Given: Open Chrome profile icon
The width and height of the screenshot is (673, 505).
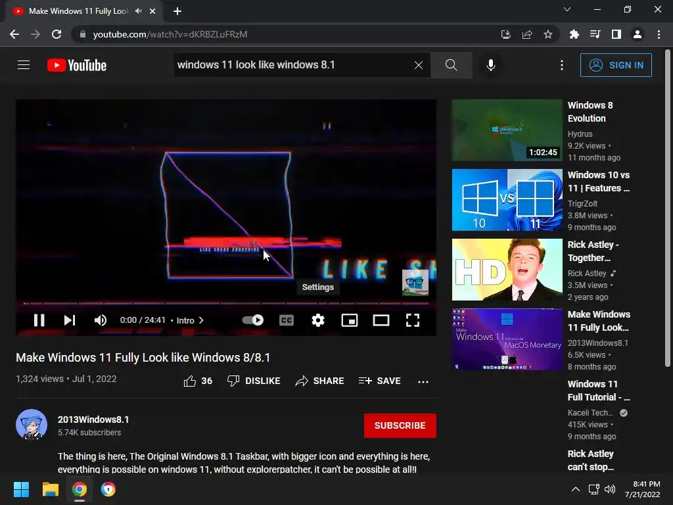Looking at the screenshot, I should 638,34.
